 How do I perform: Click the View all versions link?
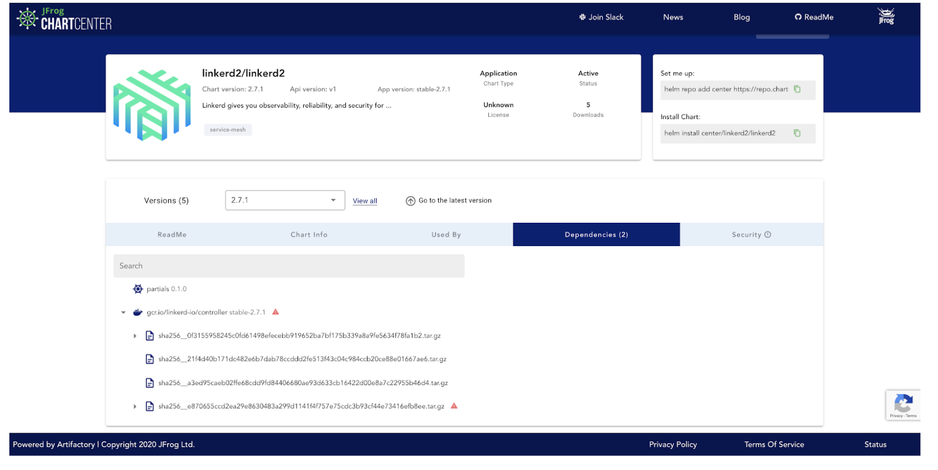[x=365, y=201]
